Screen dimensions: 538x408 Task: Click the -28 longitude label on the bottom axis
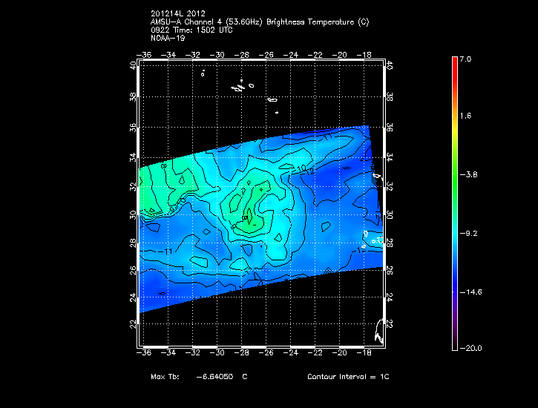pyautogui.click(x=243, y=353)
